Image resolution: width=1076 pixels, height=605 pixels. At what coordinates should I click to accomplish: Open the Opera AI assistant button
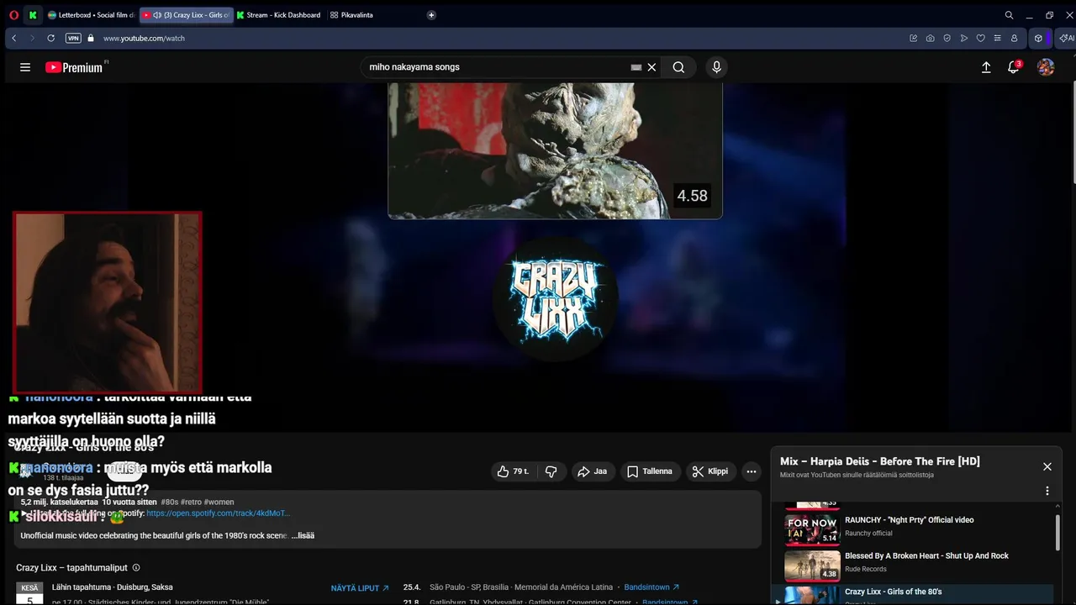pos(1066,38)
